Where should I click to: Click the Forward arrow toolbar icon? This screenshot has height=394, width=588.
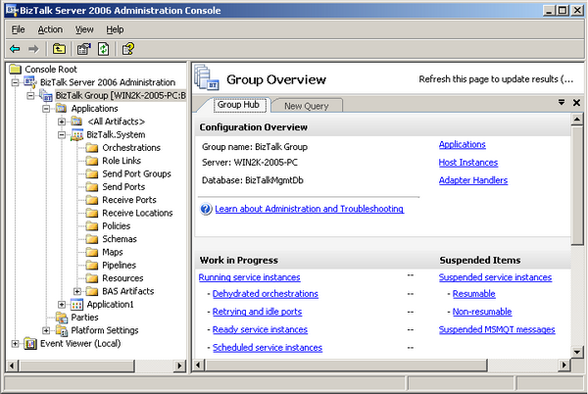33,49
